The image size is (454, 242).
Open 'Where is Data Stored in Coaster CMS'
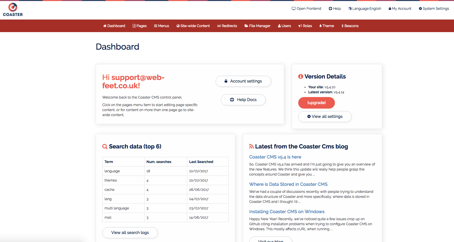coord(288,184)
